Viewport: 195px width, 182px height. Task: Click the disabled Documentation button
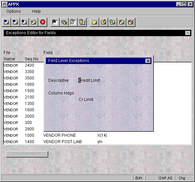(x=27, y=154)
